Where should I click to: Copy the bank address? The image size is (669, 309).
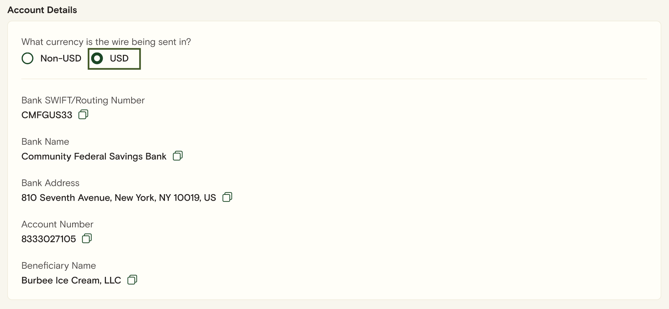click(227, 197)
